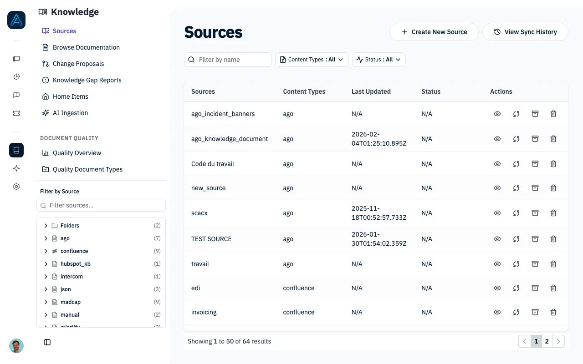This screenshot has height=364, width=583.
Task: Open the feedback message rail icon
Action: [x=16, y=95]
